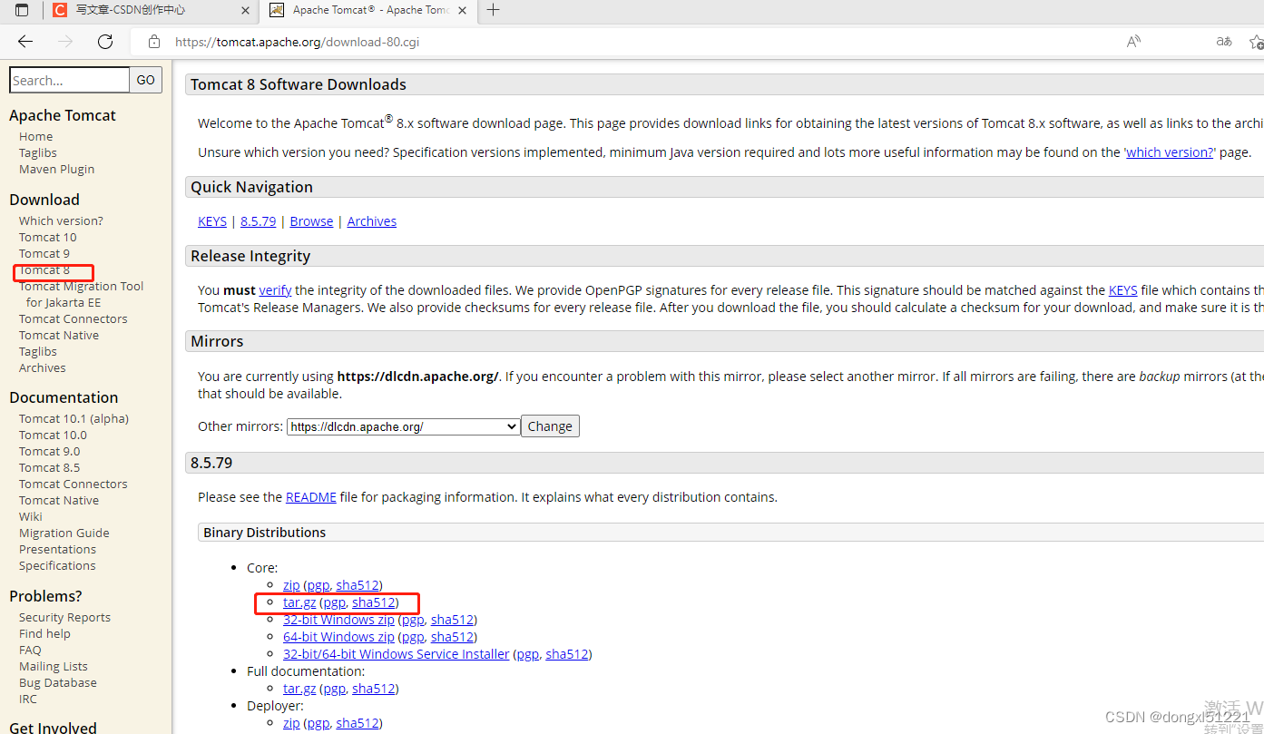Click the Browse link
Image resolution: width=1264 pixels, height=734 pixels.
pyautogui.click(x=311, y=221)
